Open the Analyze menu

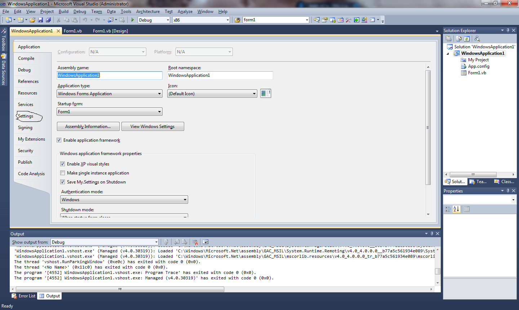click(185, 12)
